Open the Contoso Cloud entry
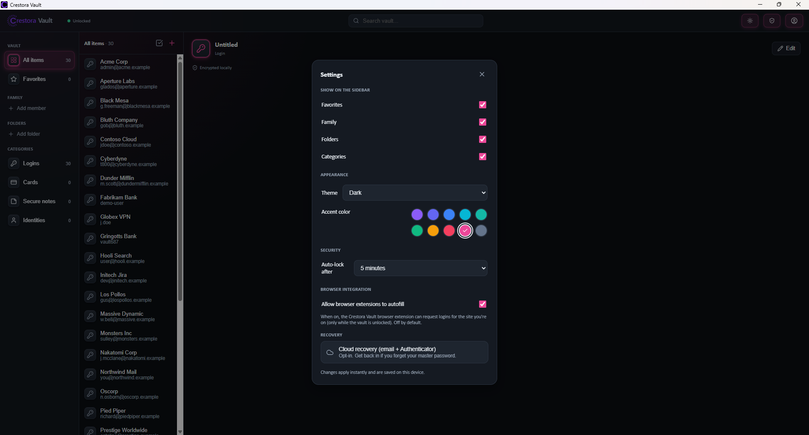809x435 pixels. tap(128, 142)
